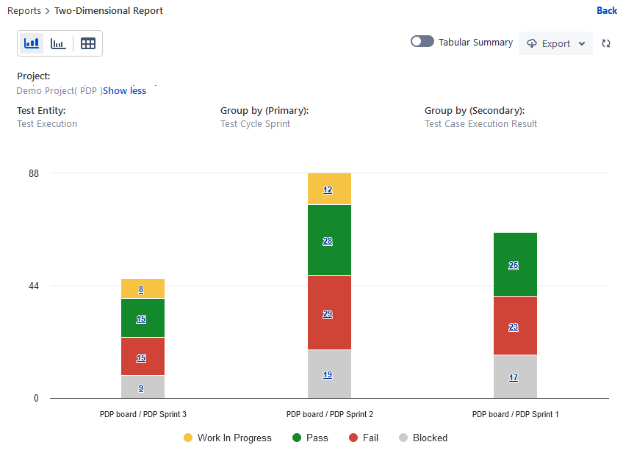This screenshot has height=453, width=623.
Task: Click the Back link
Action: click(x=607, y=11)
